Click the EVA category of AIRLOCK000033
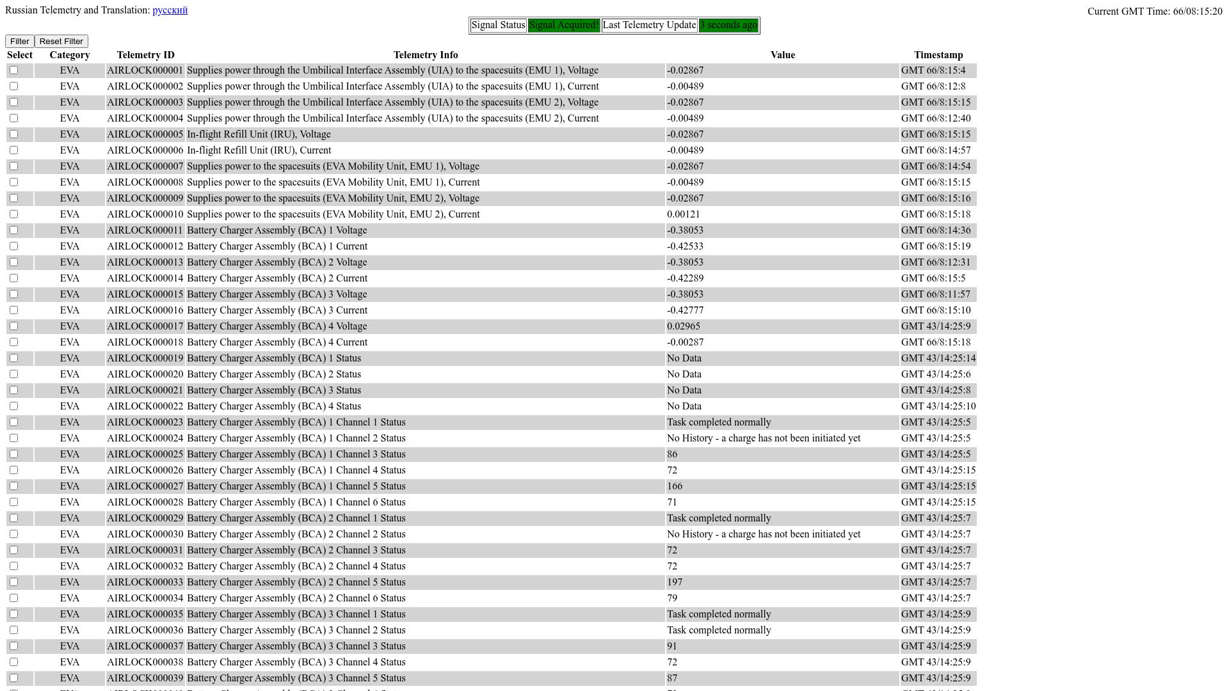 70,582
